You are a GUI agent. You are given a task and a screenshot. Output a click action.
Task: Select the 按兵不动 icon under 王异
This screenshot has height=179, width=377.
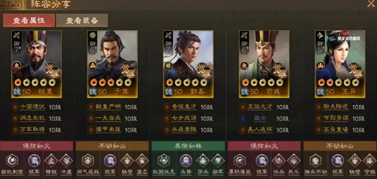(x=316, y=160)
